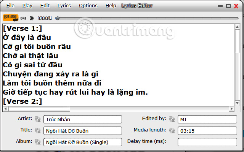
Task: Open the Help menu
Action: [x=111, y=6]
